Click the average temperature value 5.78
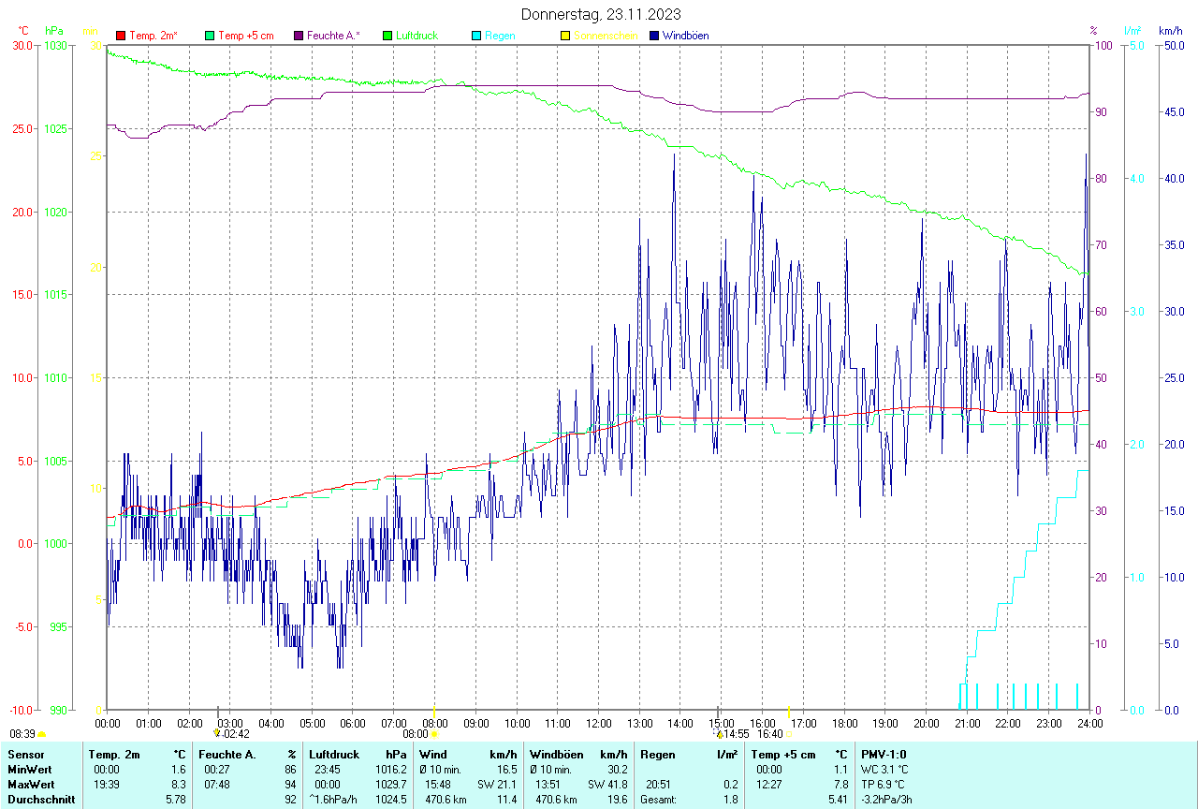Screen dimensions: 1198x809 176,800
